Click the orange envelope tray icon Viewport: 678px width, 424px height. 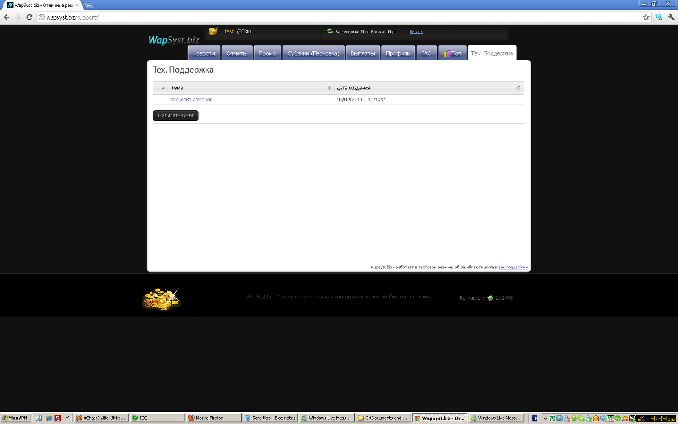596,418
